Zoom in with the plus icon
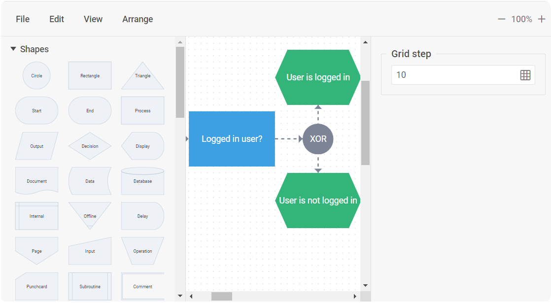551x303 pixels. tap(542, 19)
